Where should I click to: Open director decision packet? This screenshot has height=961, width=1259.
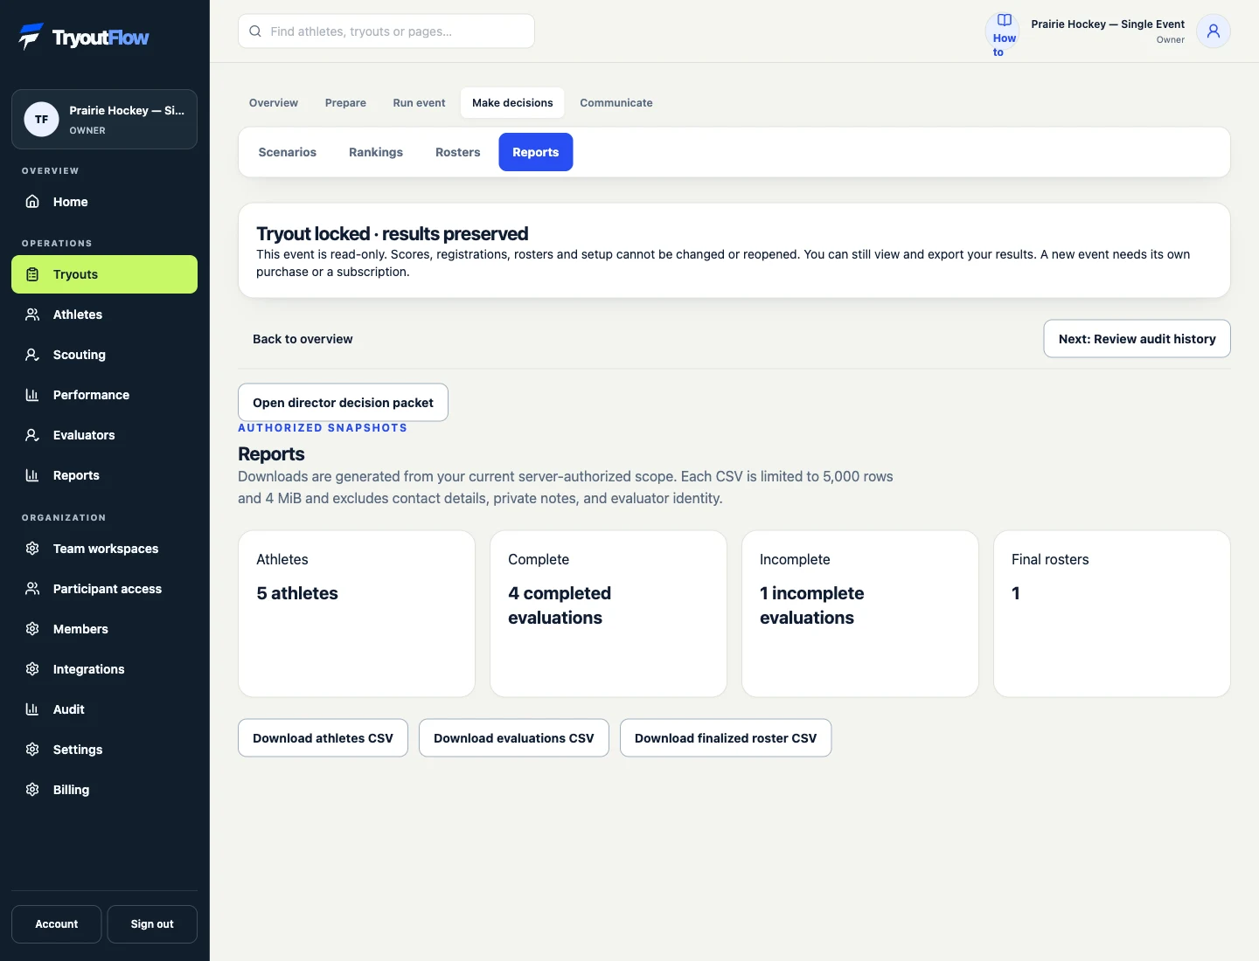pos(343,403)
